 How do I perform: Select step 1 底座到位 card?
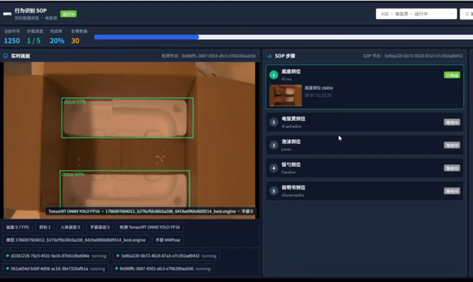[x=365, y=87]
